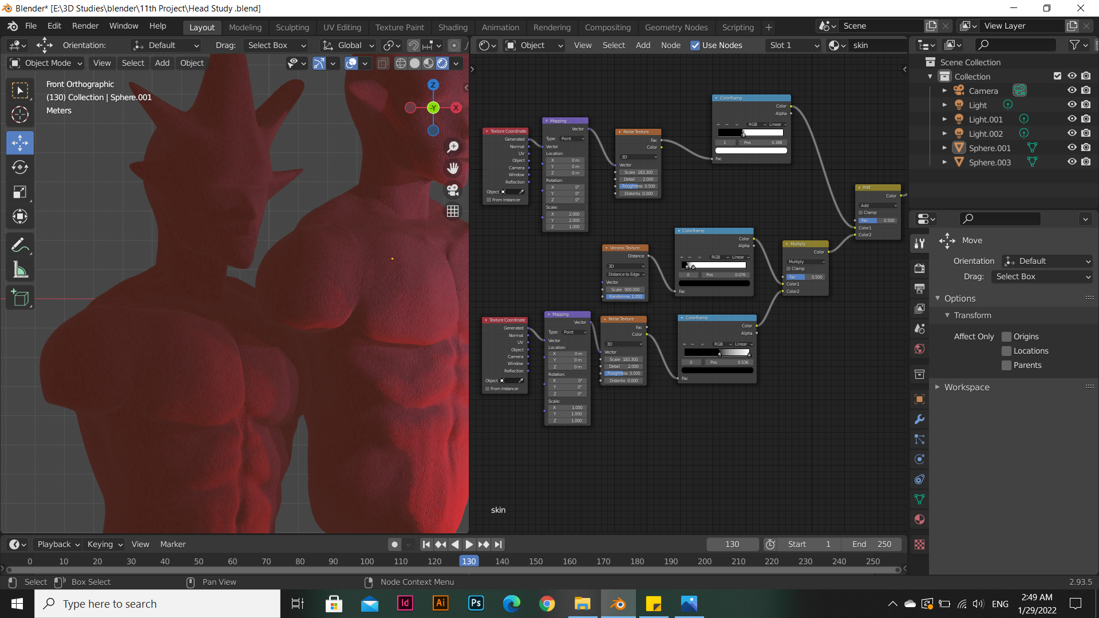
Task: Select the Annotate pencil tool
Action: point(20,245)
